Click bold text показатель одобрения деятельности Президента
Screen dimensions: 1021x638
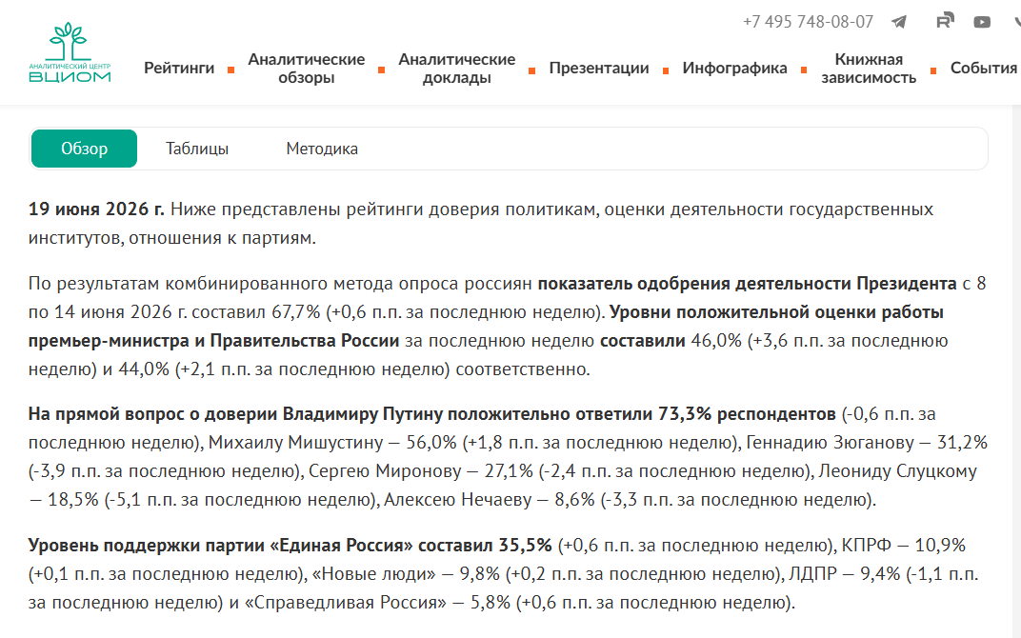(x=747, y=284)
